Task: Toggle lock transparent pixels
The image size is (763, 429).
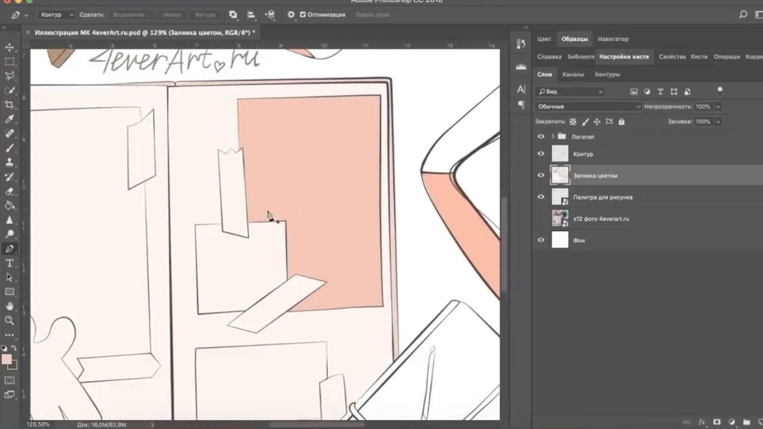Action: [573, 122]
